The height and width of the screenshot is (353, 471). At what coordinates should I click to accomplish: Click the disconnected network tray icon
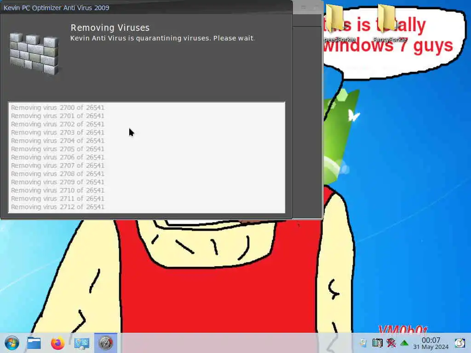(x=391, y=343)
